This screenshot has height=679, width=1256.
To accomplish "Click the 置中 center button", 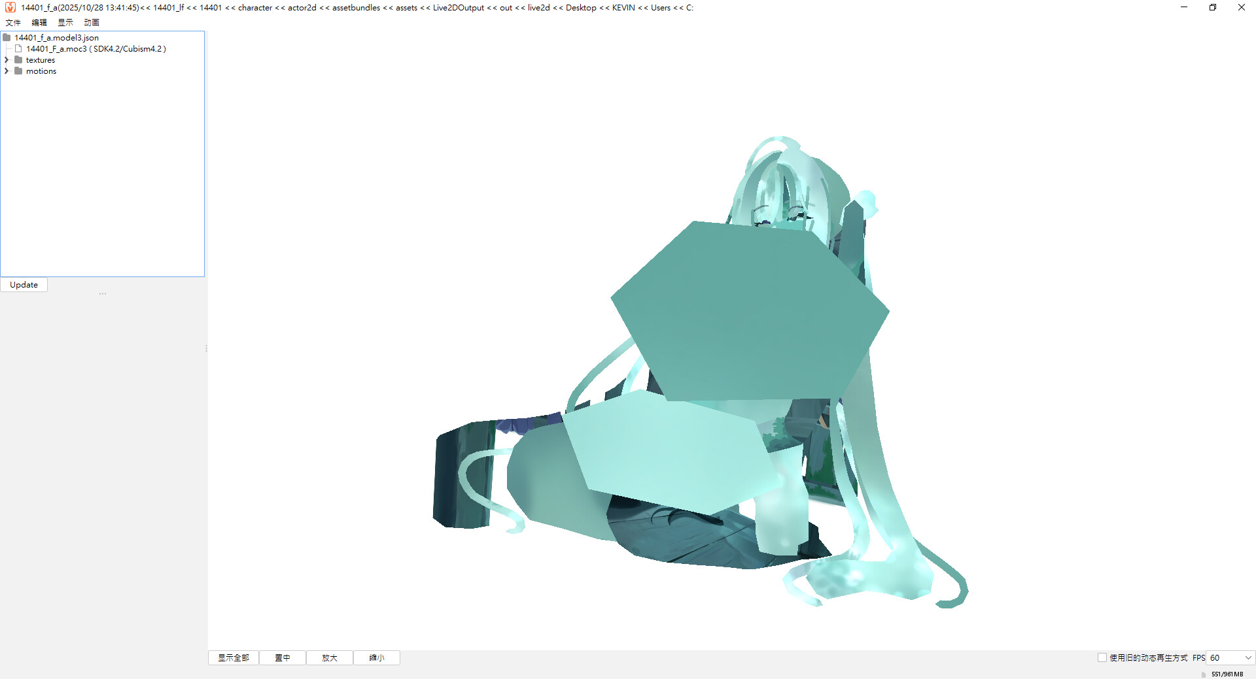I will click(x=283, y=658).
